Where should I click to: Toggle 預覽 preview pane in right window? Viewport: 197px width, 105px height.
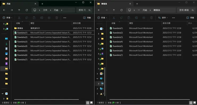(x=190, y=18)
